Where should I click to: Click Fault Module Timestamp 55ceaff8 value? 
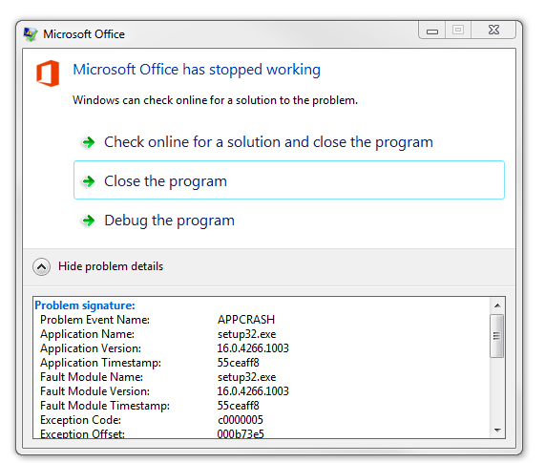238,406
